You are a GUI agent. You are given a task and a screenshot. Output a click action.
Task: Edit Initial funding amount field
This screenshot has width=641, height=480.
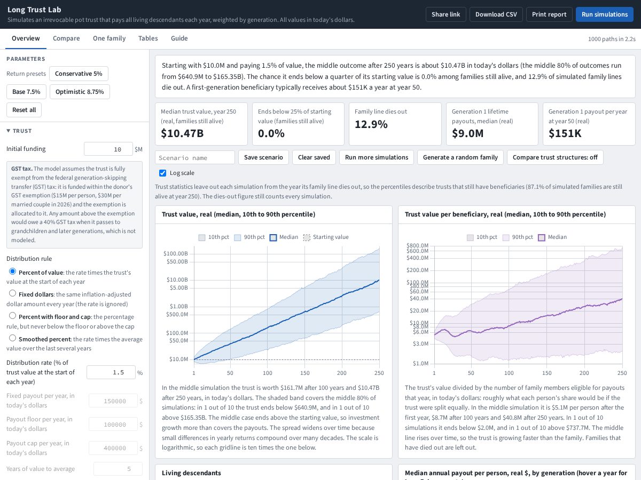[x=108, y=149]
